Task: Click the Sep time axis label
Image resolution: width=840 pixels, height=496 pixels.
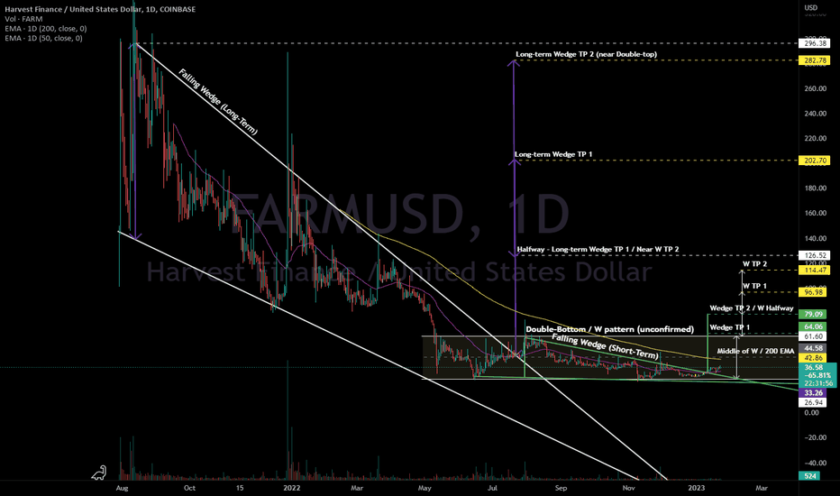Action: click(x=561, y=488)
